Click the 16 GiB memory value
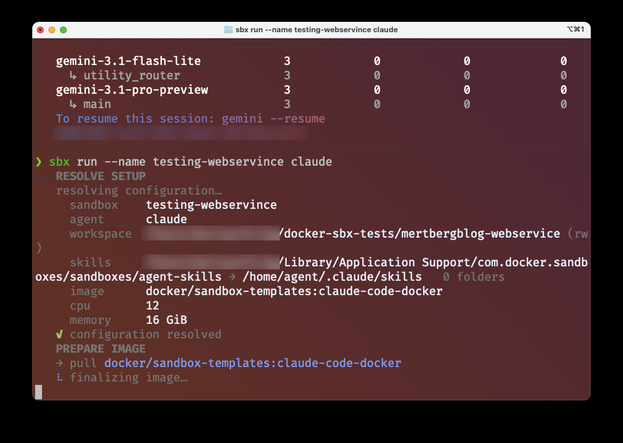The image size is (623, 443). pyautogui.click(x=166, y=320)
